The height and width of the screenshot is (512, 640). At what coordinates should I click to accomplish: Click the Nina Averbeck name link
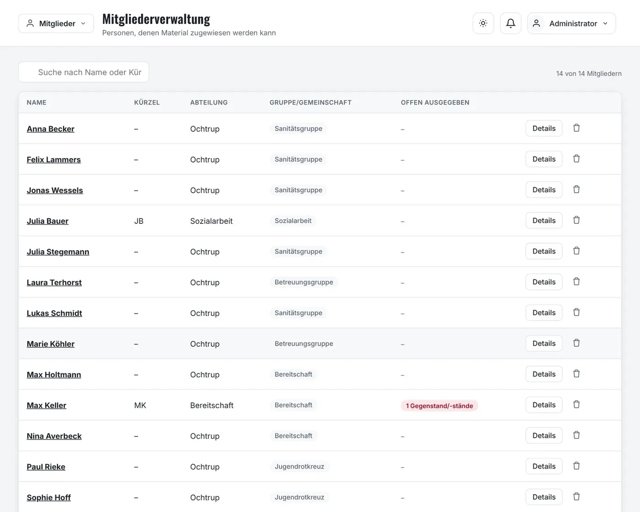tap(54, 436)
